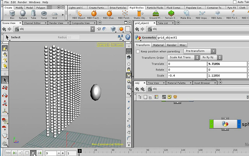Click the play forward button

coord(33,153)
